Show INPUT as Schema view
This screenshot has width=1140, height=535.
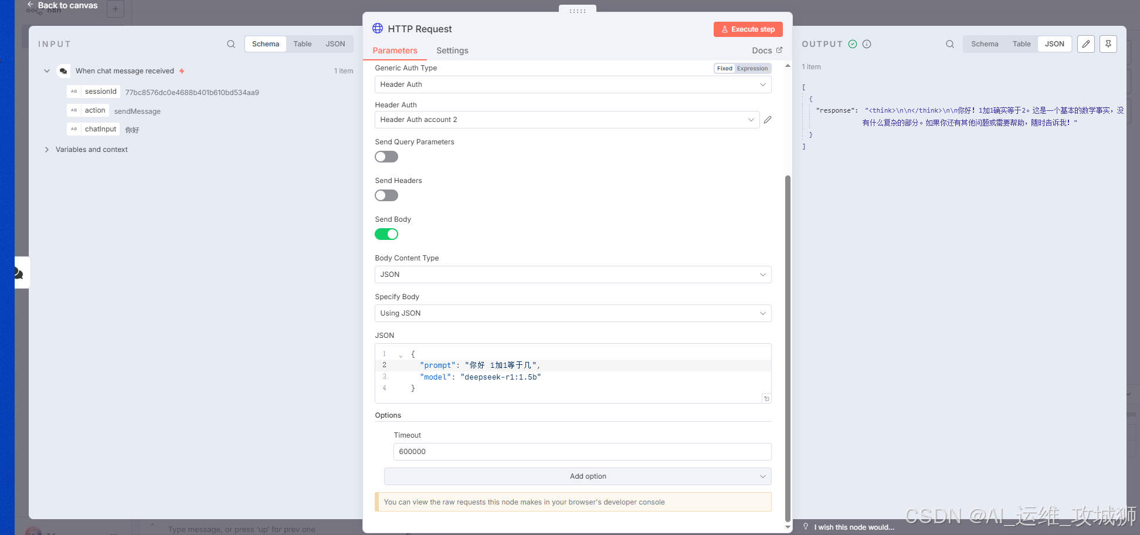pyautogui.click(x=266, y=44)
